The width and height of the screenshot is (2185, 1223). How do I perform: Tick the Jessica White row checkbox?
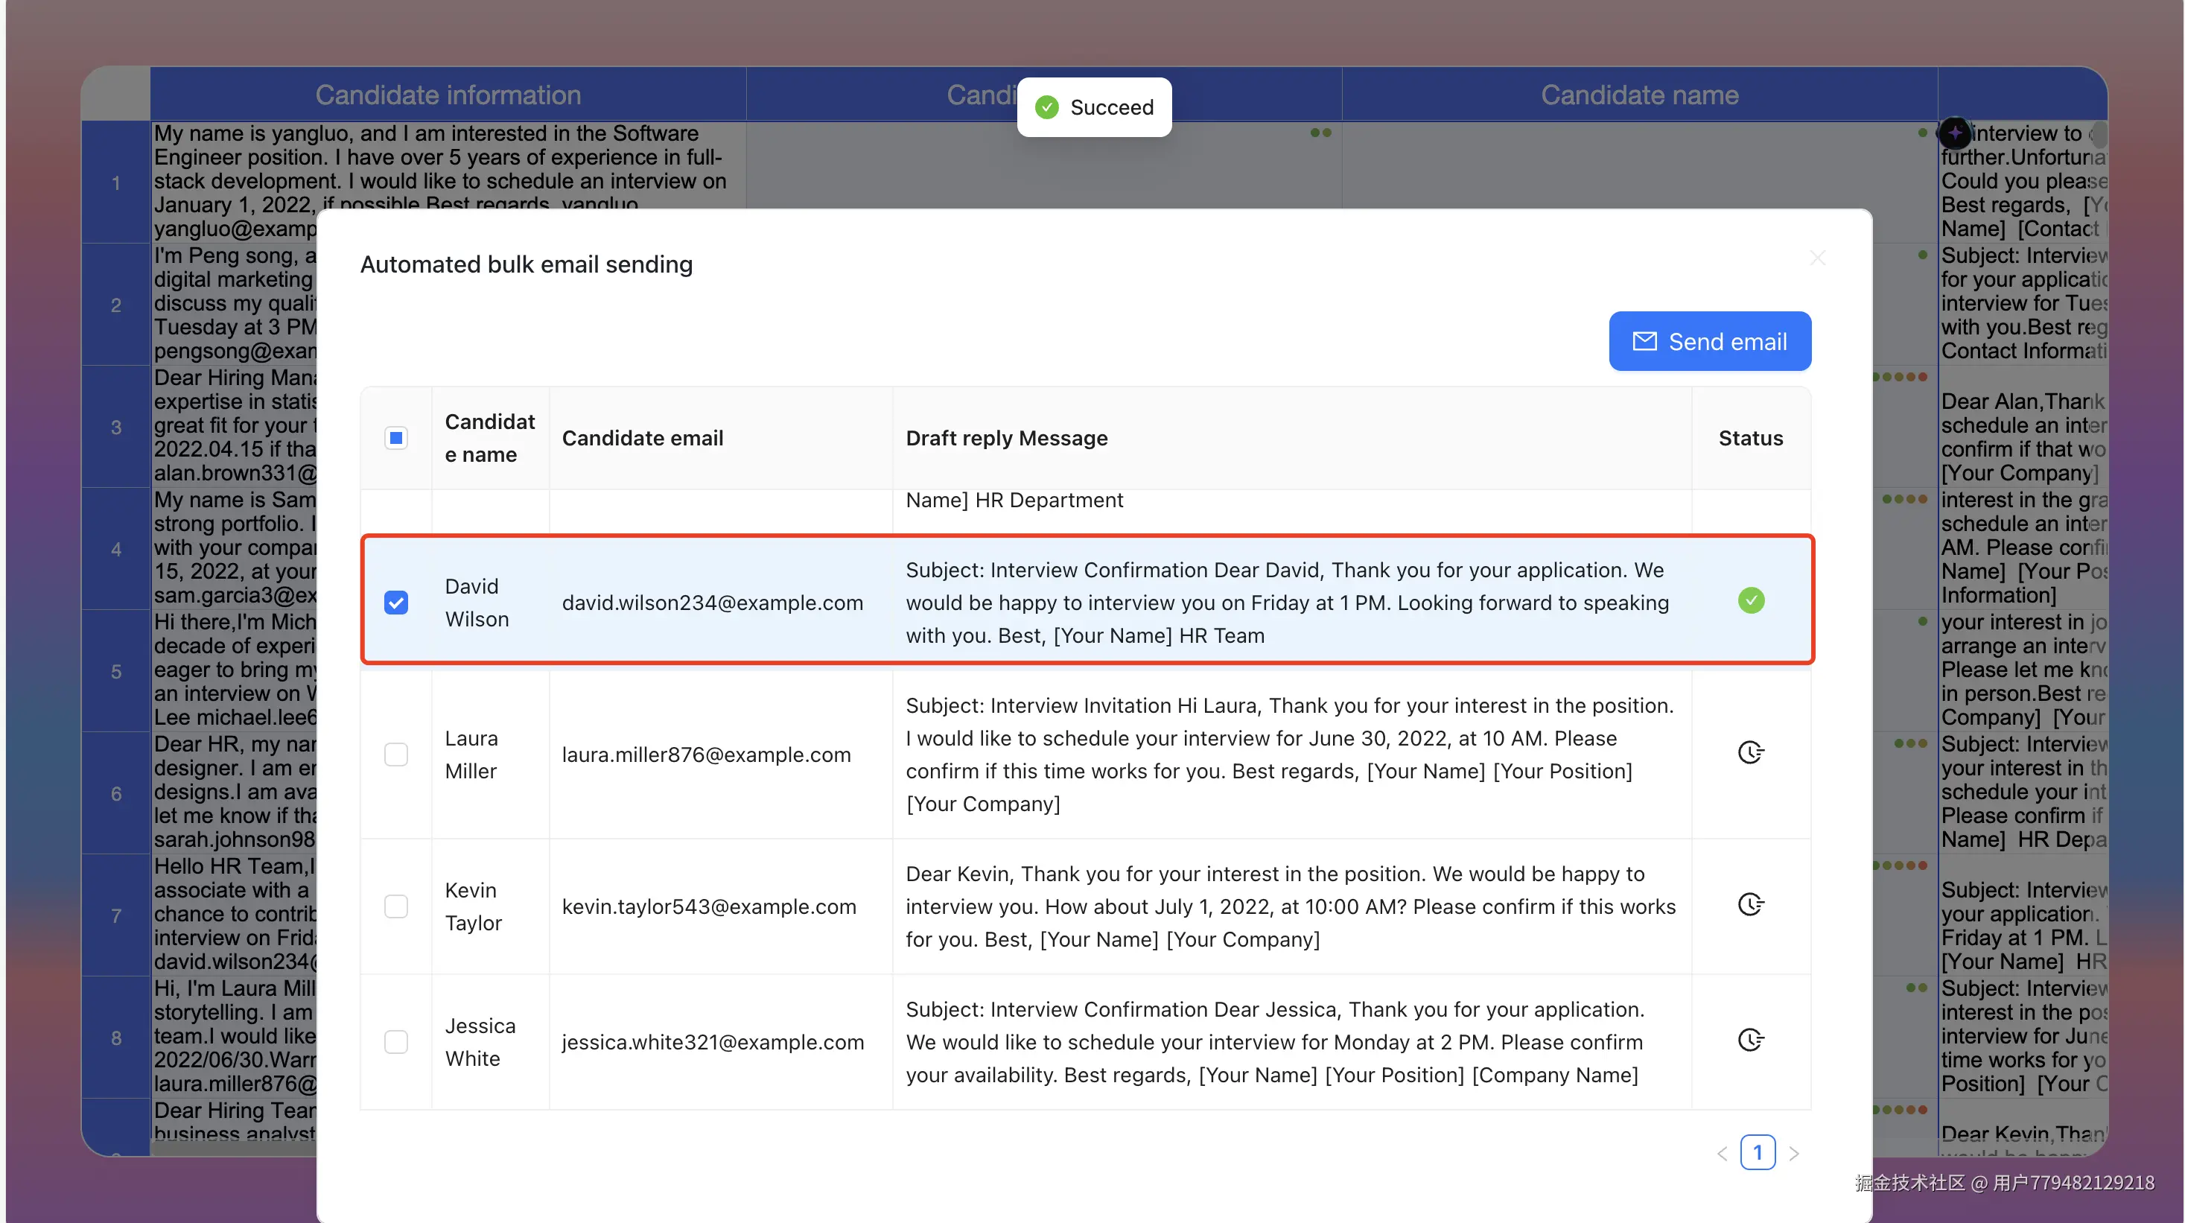pos(396,1041)
